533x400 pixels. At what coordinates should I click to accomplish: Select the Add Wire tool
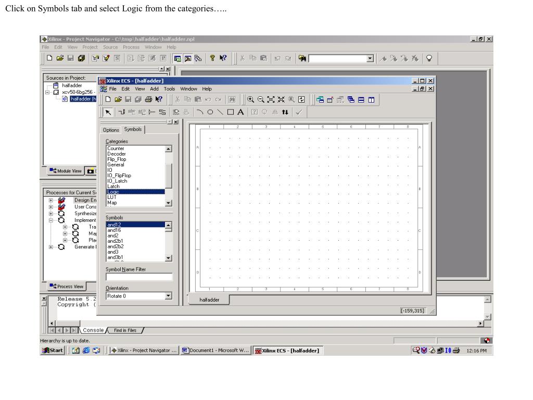122,112
